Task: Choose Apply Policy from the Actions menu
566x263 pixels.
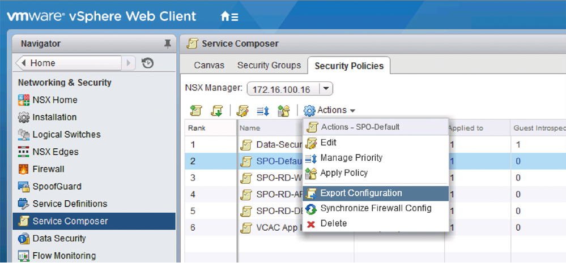Action: [376, 173]
